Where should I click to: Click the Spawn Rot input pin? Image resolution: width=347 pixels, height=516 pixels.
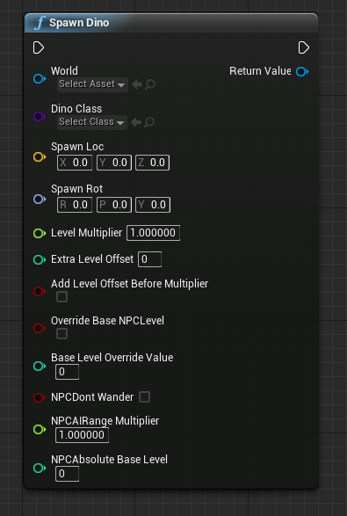click(x=40, y=199)
